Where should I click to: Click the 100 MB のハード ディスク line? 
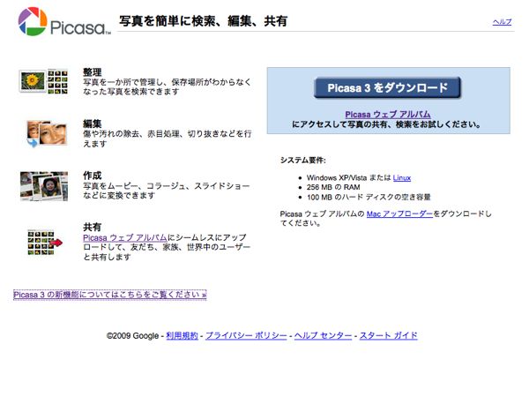tap(369, 197)
